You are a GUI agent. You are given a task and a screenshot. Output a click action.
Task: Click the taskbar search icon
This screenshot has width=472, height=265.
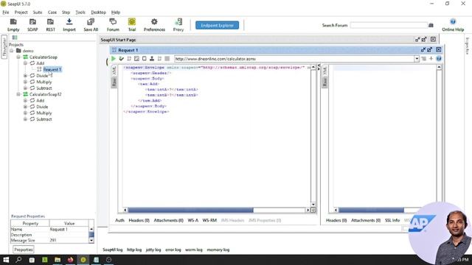[x=18, y=260]
